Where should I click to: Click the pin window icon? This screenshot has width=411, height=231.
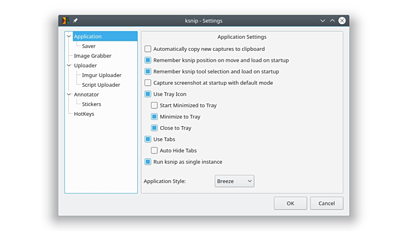click(x=75, y=21)
